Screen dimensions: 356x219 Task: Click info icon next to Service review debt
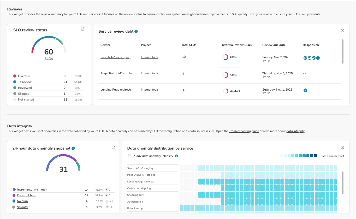pos(136,31)
